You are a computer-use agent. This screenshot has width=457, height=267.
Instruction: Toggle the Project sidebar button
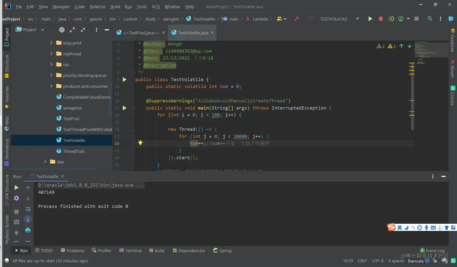(x=7, y=37)
